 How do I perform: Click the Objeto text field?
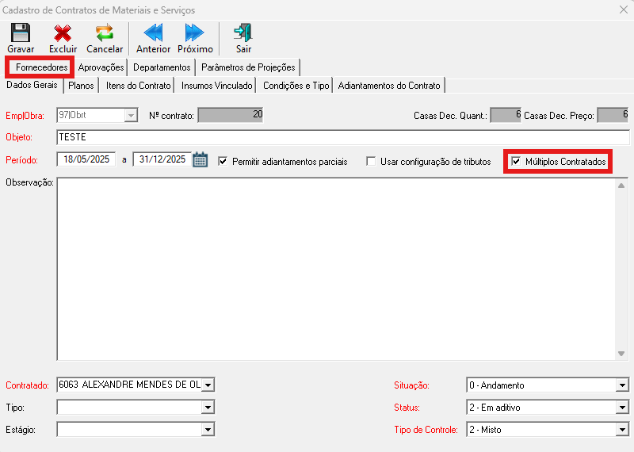tap(341, 137)
